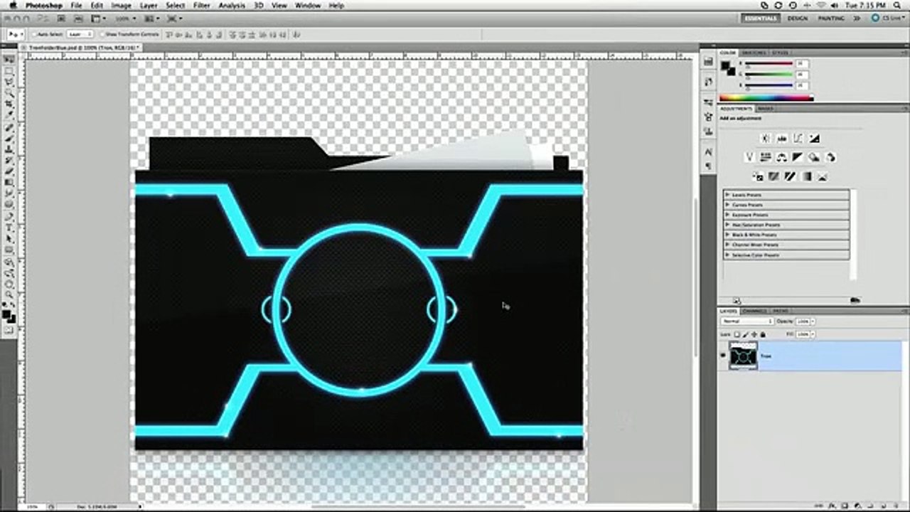Add a Brightness/Contrast adjustment
Viewport: 910px width, 512px height.
tap(766, 138)
